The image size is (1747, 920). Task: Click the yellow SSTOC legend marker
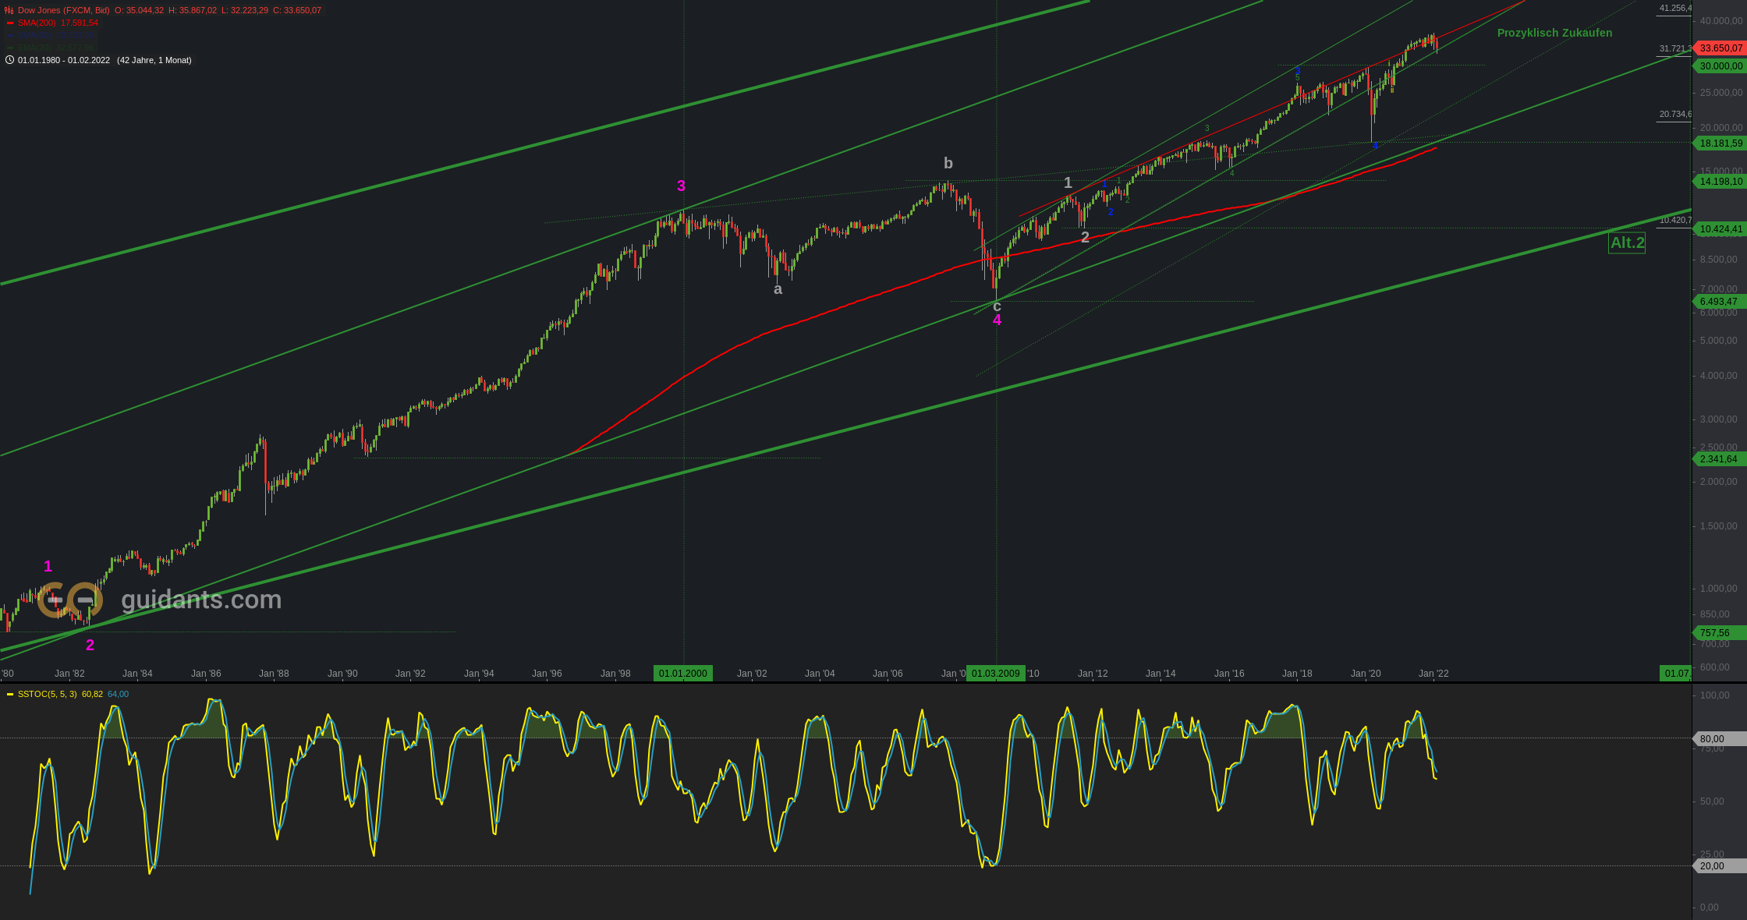(x=10, y=694)
